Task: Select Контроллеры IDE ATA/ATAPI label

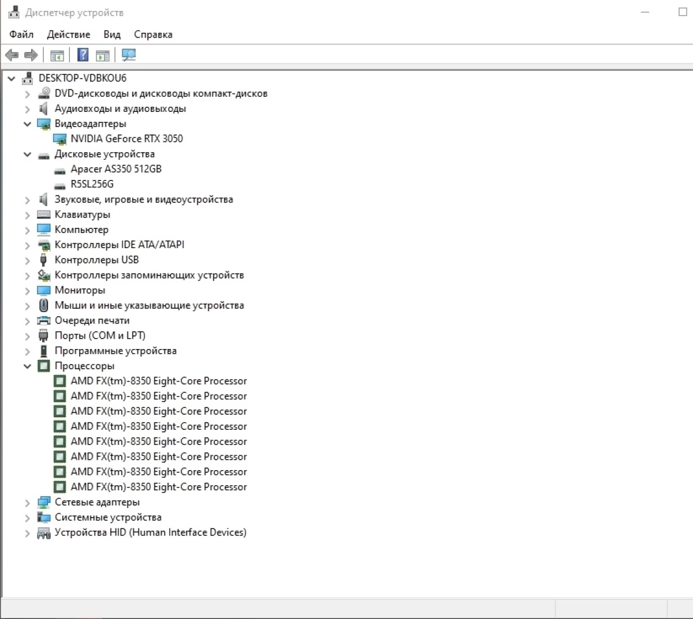Action: click(120, 245)
